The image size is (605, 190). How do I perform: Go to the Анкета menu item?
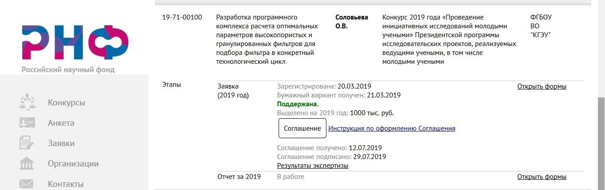[61, 123]
